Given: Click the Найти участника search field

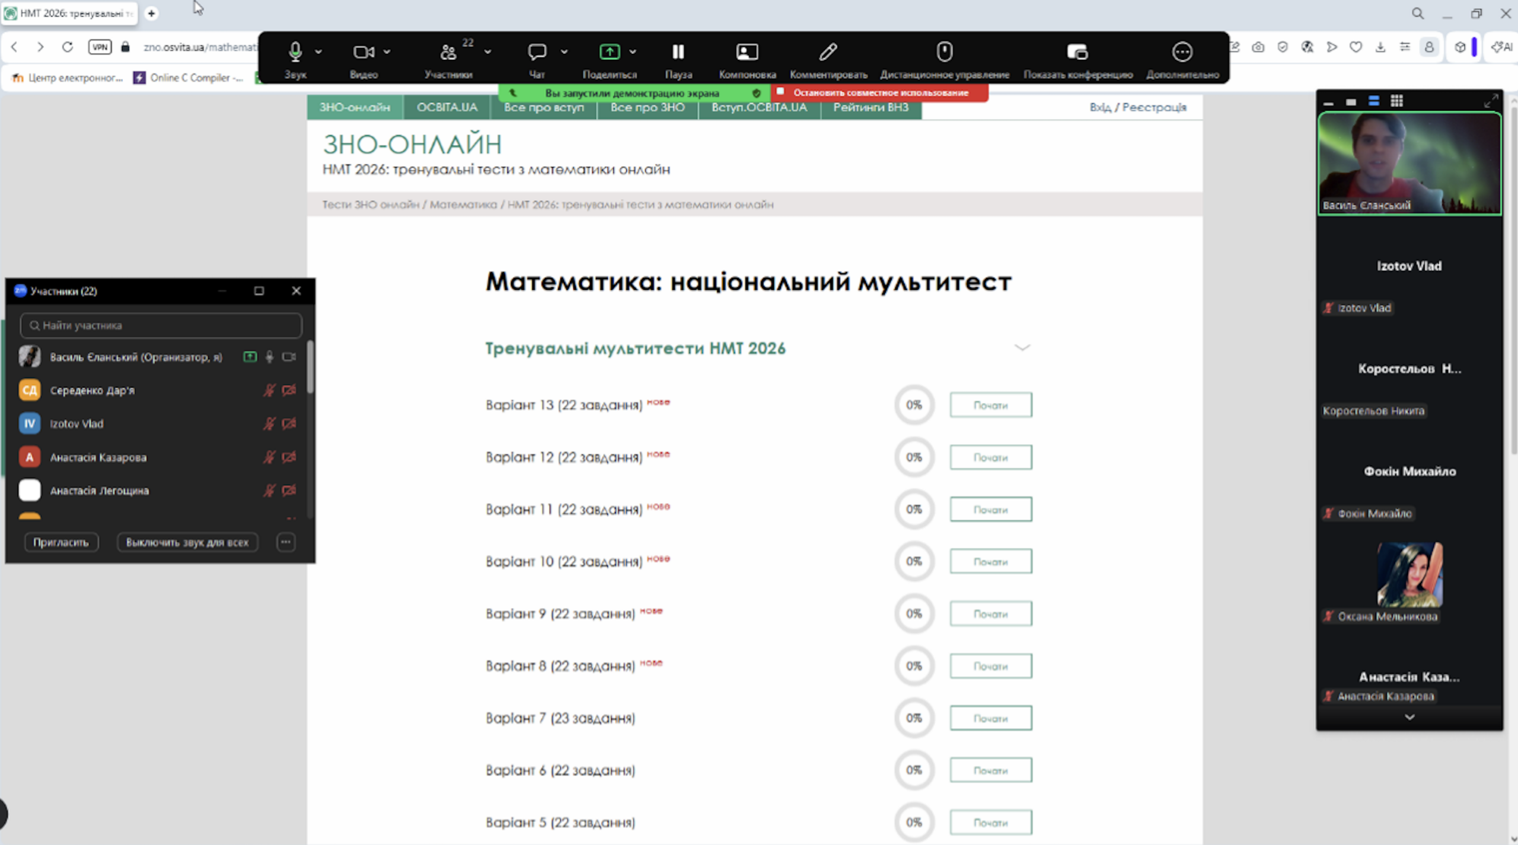Looking at the screenshot, I should coord(161,325).
